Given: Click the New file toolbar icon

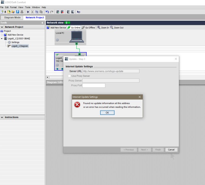Looking at the screenshot, I should click(x=2, y=12).
